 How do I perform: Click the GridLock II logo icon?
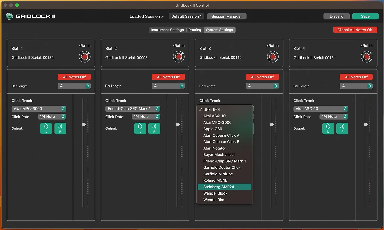click(9, 16)
